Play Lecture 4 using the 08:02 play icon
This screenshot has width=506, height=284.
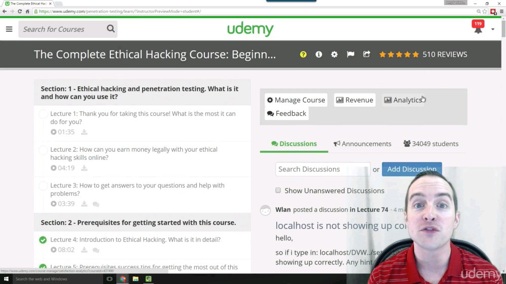(x=54, y=250)
